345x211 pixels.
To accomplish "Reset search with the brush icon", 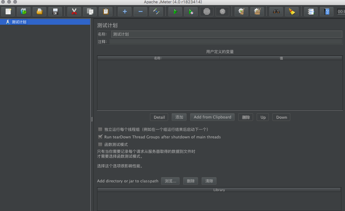I will pos(292,11).
